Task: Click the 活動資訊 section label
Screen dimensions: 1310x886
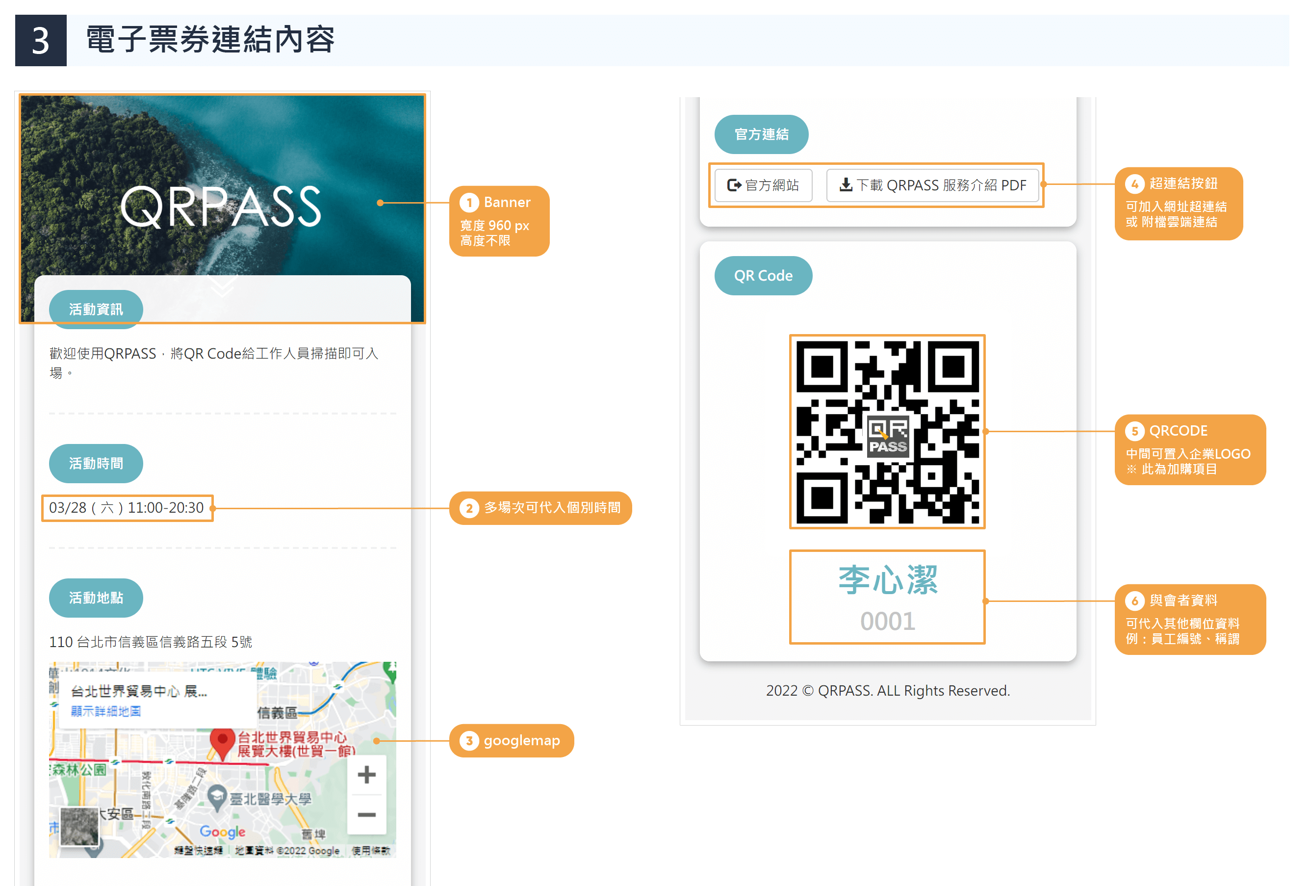Action: 96,309
